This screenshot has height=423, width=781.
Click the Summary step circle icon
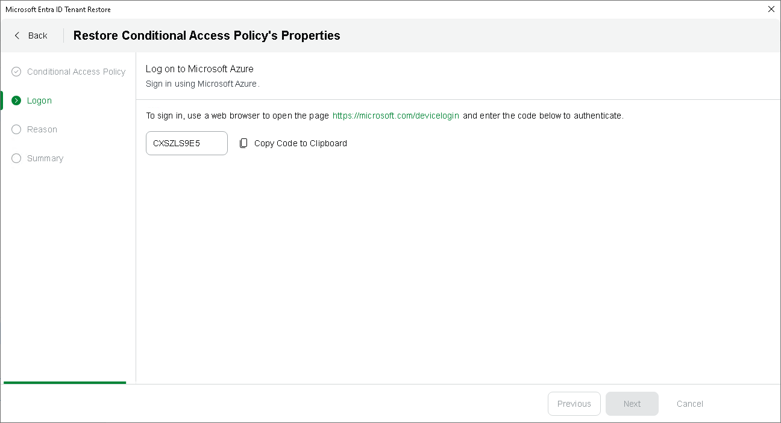(x=16, y=158)
